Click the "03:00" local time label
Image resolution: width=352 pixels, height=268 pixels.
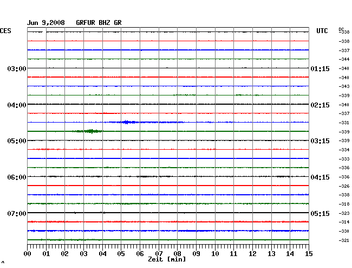[17, 68]
